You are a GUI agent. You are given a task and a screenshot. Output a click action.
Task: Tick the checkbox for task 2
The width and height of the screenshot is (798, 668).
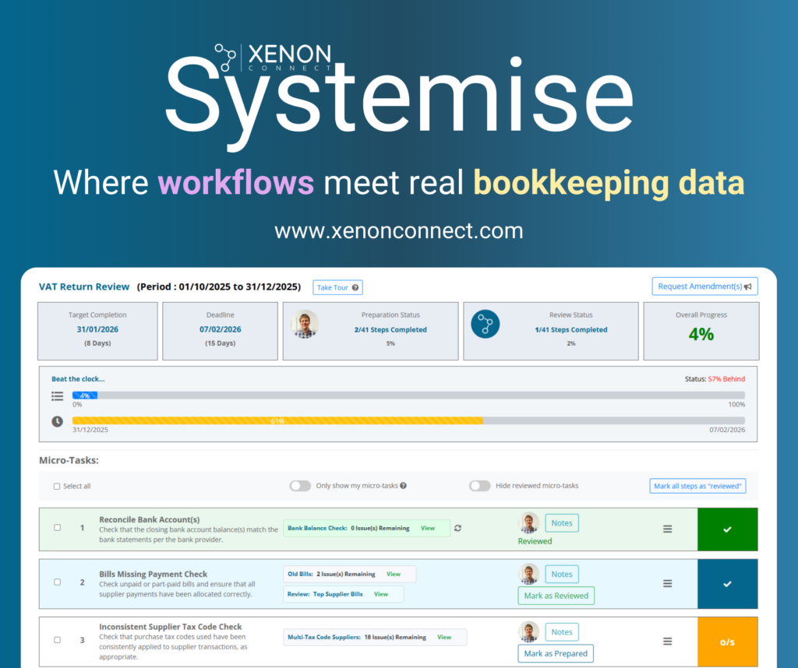click(x=57, y=584)
